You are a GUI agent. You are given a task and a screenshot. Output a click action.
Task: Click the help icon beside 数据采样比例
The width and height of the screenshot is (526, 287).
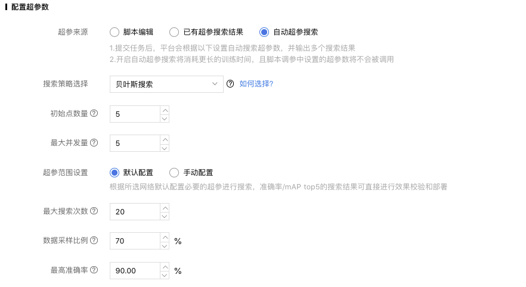pos(94,241)
